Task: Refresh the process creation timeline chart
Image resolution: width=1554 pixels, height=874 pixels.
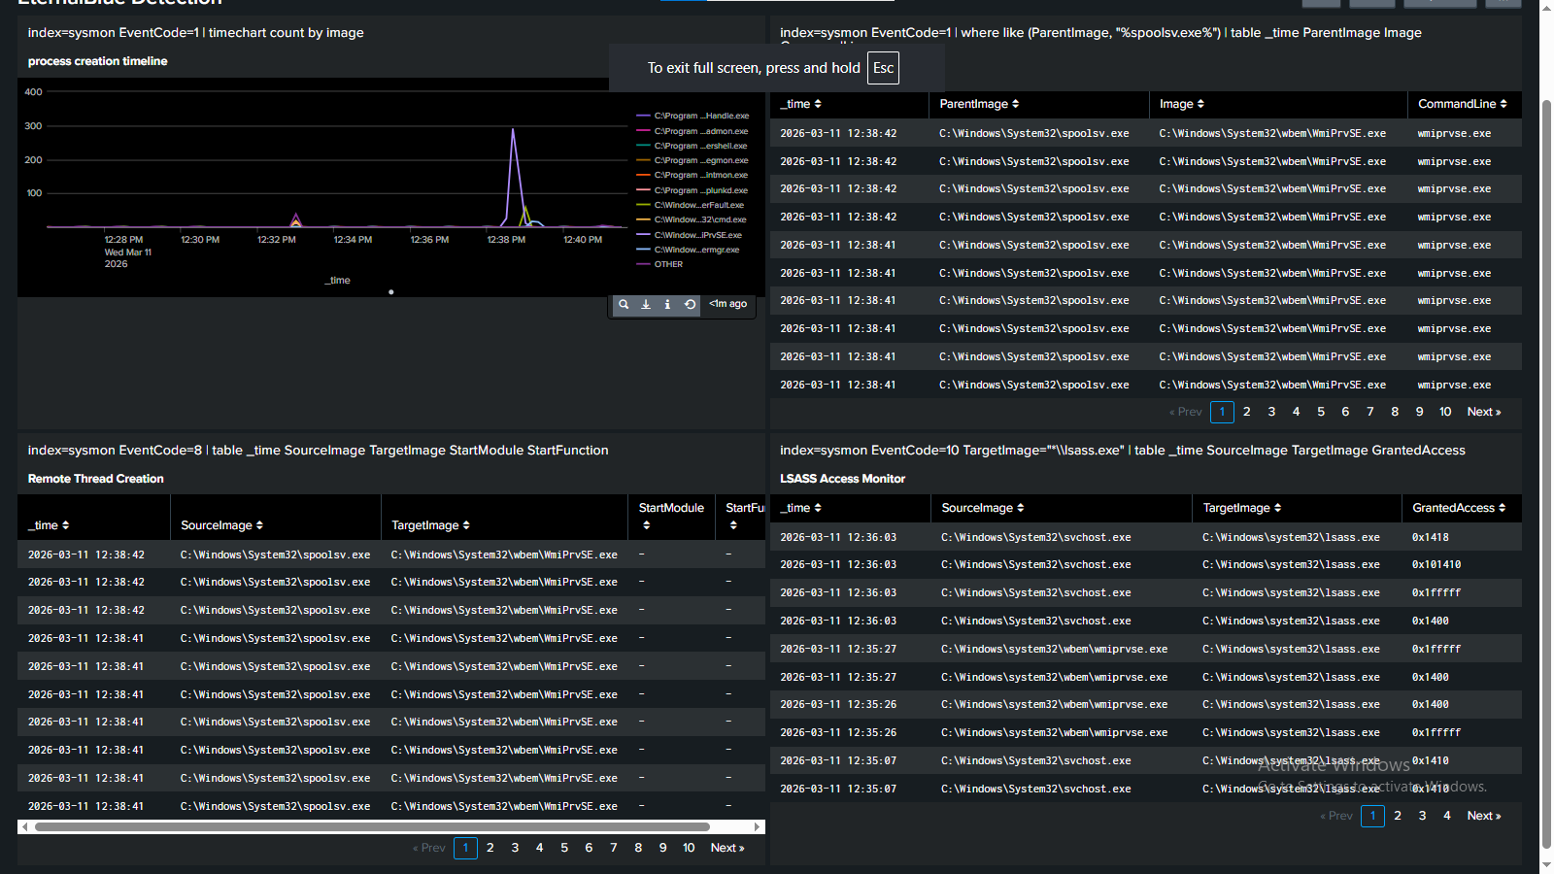Action: pos(690,304)
